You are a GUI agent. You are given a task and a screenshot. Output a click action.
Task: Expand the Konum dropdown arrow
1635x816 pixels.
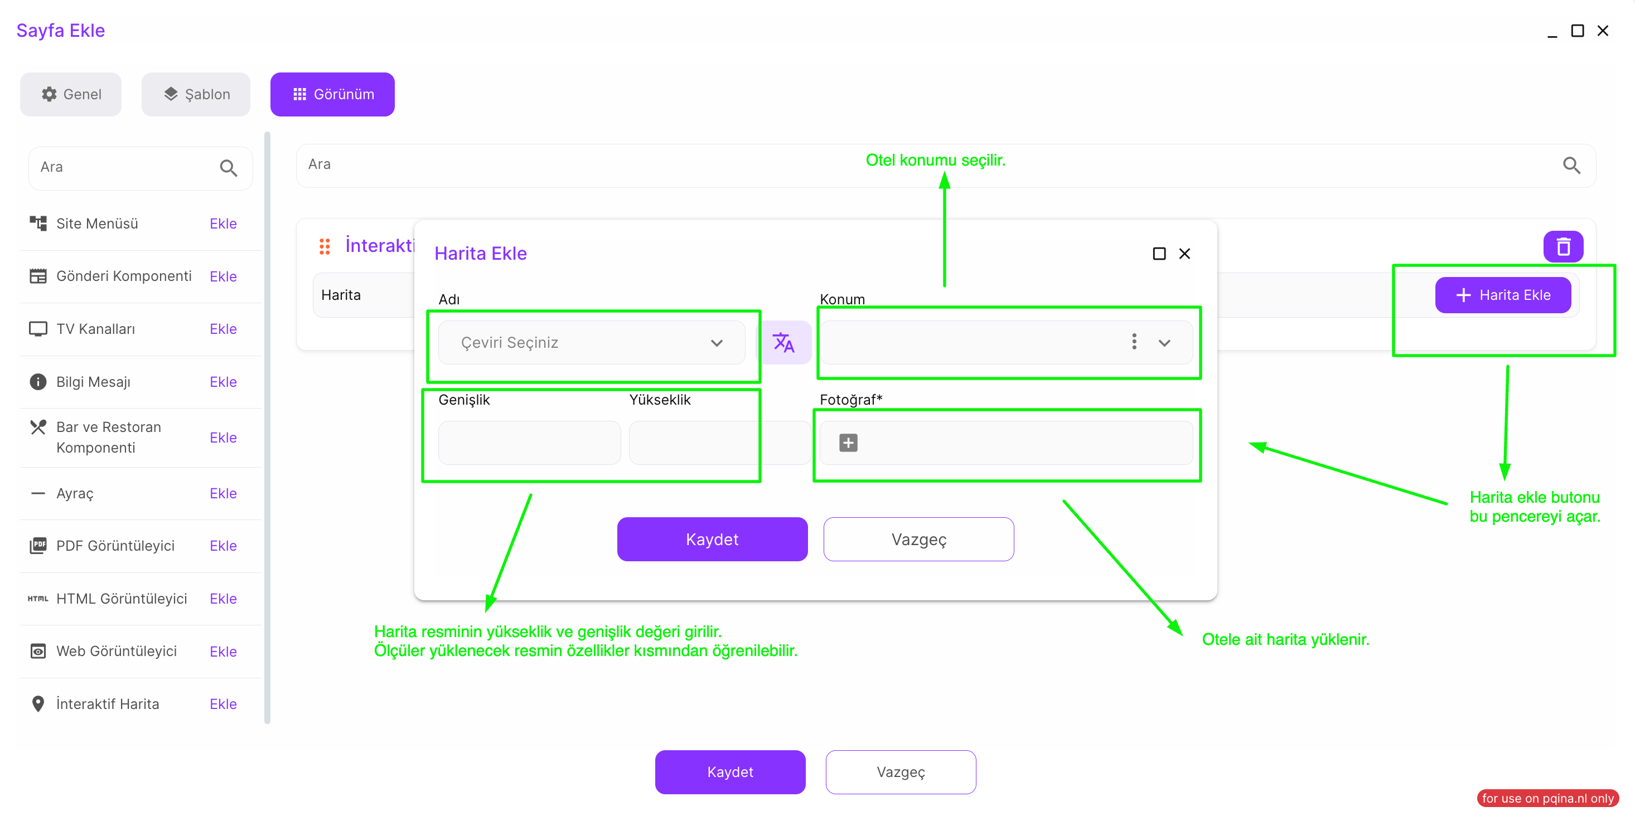pos(1164,343)
